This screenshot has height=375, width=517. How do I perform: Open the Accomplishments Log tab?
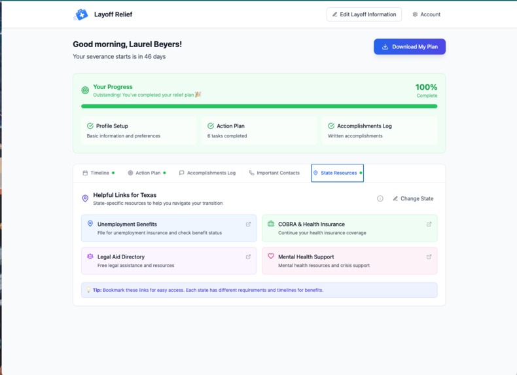(x=207, y=173)
